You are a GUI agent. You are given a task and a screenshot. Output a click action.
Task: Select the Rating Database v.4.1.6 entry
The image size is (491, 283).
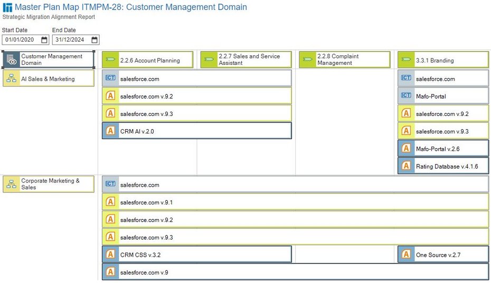443,165
